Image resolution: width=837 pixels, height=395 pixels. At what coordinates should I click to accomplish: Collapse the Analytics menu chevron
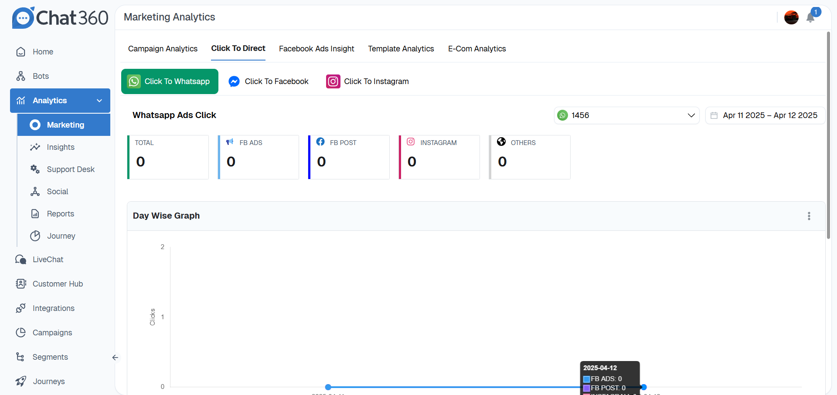coord(99,101)
